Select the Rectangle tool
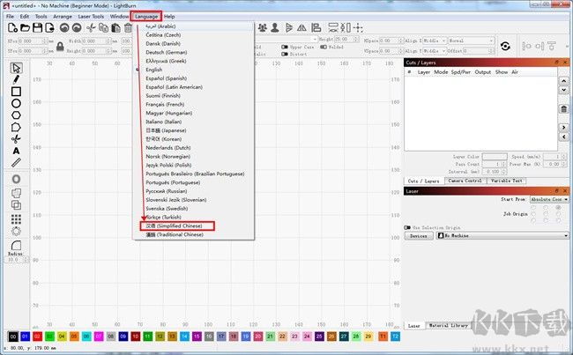This screenshot has width=573, height=355. [16, 92]
